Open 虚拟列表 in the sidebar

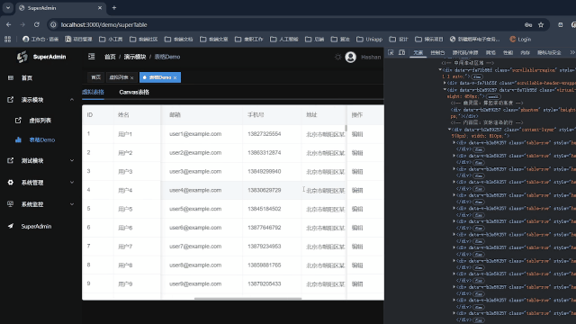coord(40,120)
